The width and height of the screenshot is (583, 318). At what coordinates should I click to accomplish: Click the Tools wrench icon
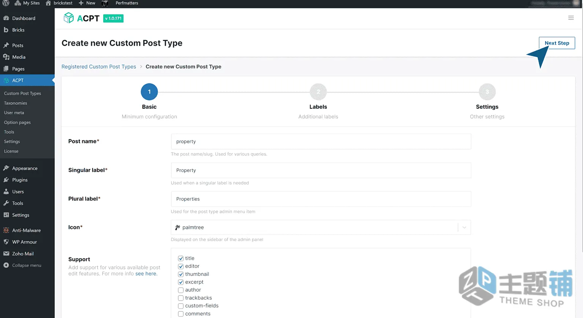click(6, 203)
